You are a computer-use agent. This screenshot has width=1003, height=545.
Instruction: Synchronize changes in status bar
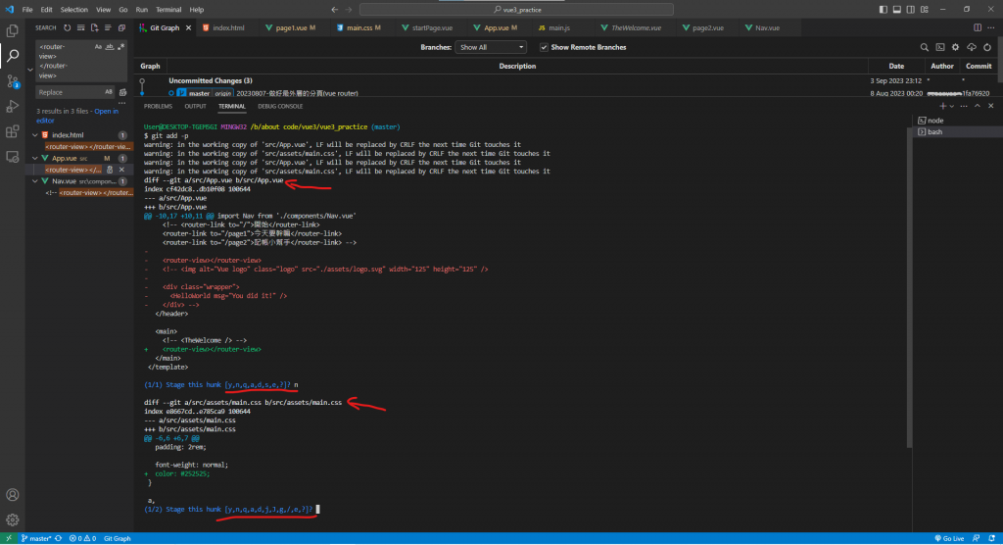(58, 538)
